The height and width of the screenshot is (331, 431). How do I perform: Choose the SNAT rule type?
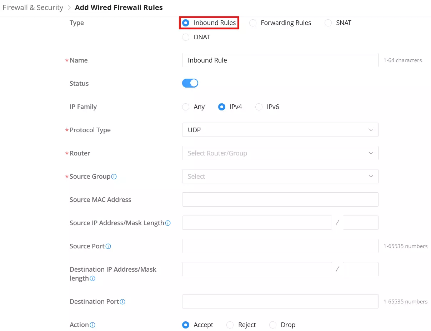[338, 23]
